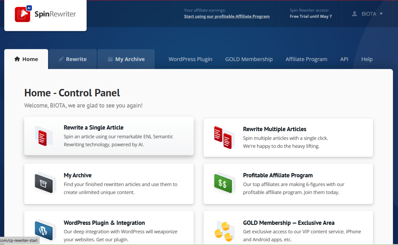Click the 'Home - Control Panel' title

(72, 93)
